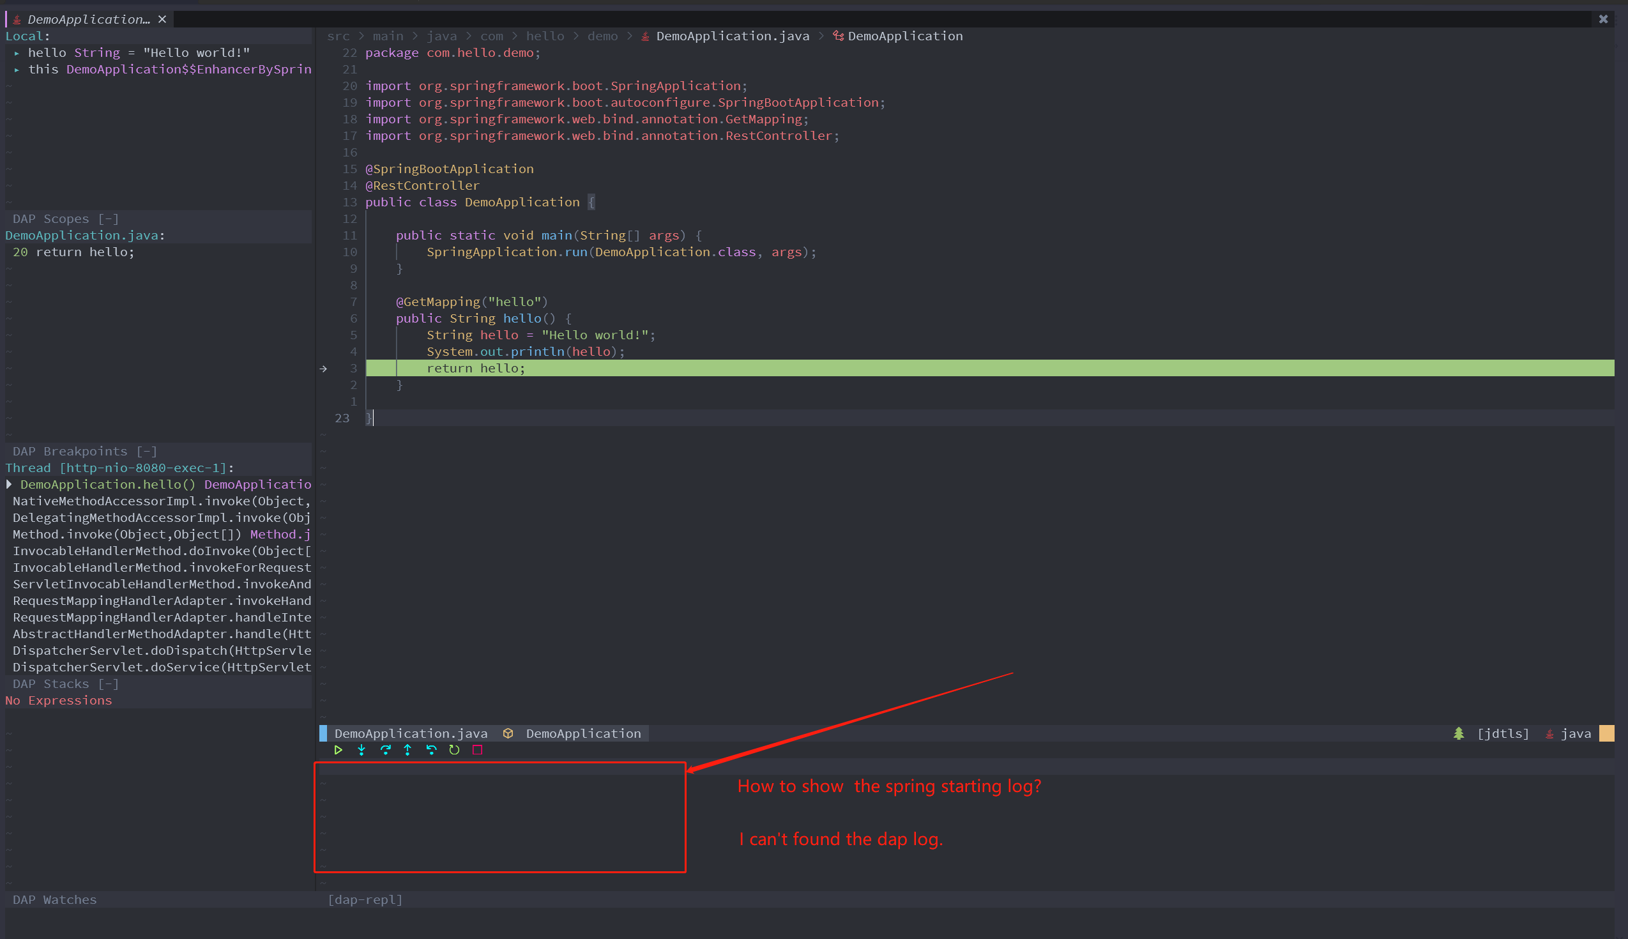Click DemoApplication.java breadcrumb file name
1628x939 pixels.
point(733,36)
